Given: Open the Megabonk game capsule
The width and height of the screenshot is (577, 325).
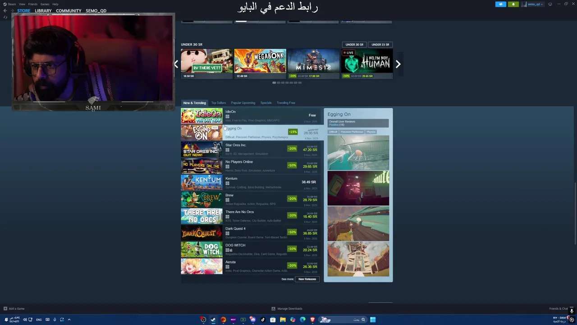Looking at the screenshot, I should pyautogui.click(x=260, y=64).
